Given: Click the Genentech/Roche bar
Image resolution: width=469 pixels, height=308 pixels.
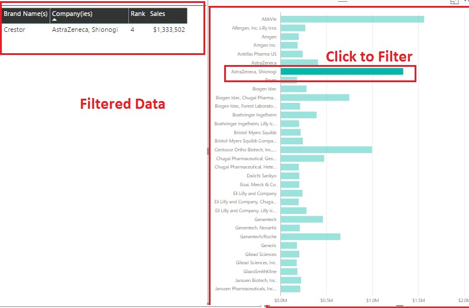Looking at the screenshot, I should pos(310,237).
